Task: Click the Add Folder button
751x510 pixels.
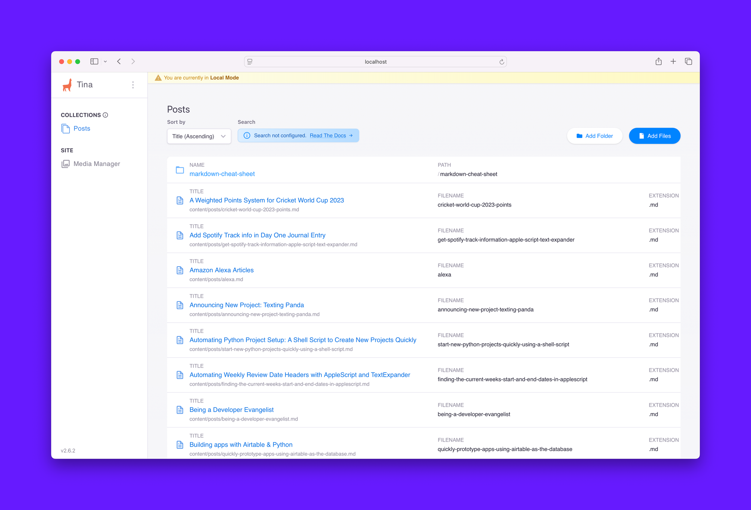Action: [594, 136]
